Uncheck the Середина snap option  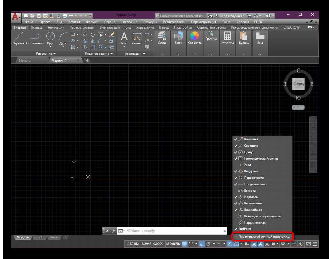251,146
